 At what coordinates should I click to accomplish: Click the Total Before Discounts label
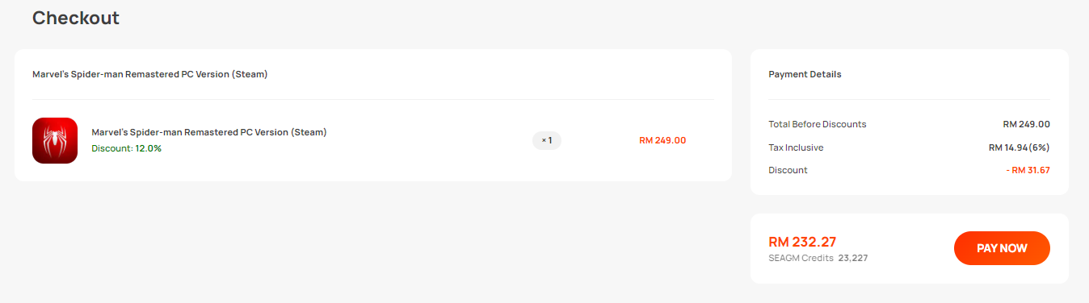[818, 124]
